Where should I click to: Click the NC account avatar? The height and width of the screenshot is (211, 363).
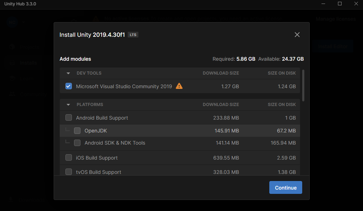[12, 22]
